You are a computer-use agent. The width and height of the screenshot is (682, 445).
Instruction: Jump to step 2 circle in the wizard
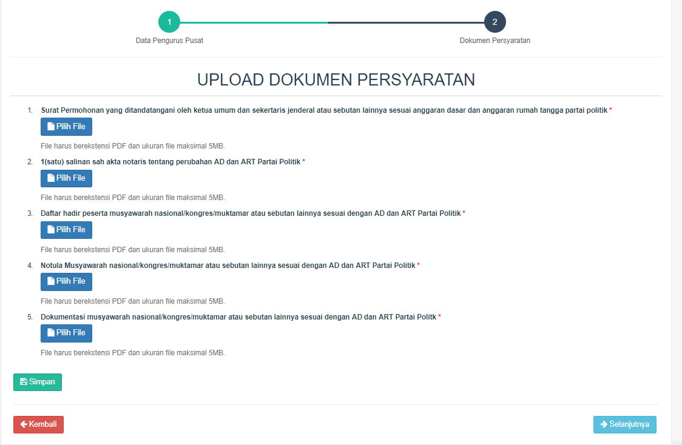[495, 22]
